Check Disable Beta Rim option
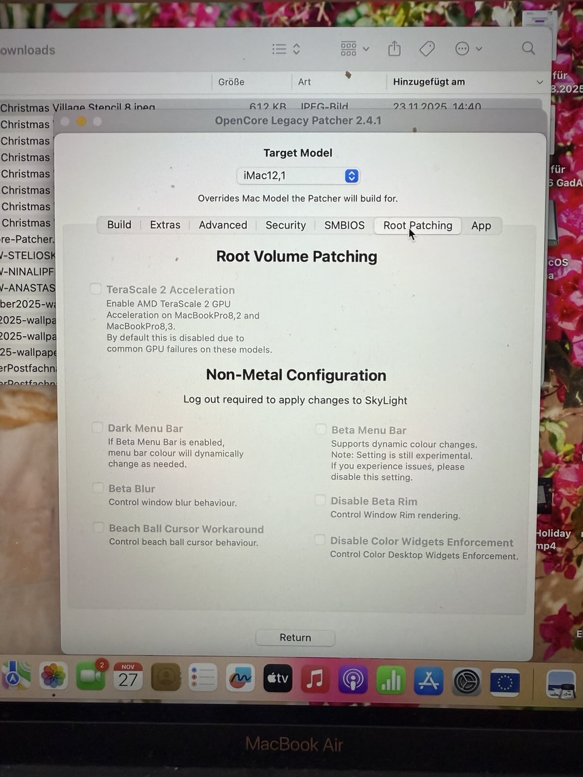 (320, 500)
